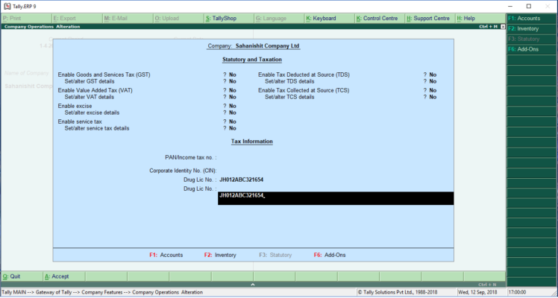Click the 17:00:00 clock in status bar
This screenshot has width=558, height=298.
(x=518, y=292)
